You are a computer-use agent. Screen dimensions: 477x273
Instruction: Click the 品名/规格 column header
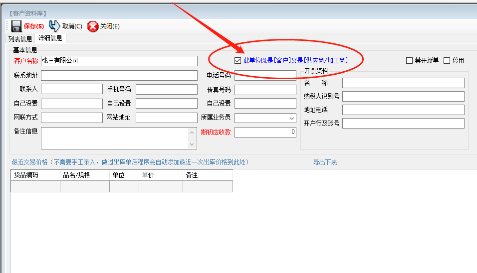click(85, 175)
